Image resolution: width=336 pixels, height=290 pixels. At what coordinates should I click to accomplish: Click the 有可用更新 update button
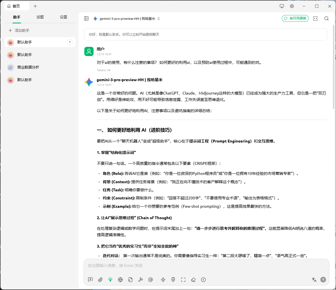point(295,18)
